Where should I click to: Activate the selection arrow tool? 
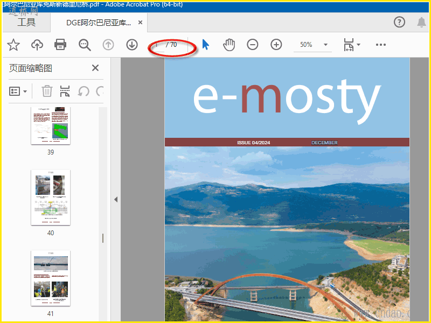[205, 45]
